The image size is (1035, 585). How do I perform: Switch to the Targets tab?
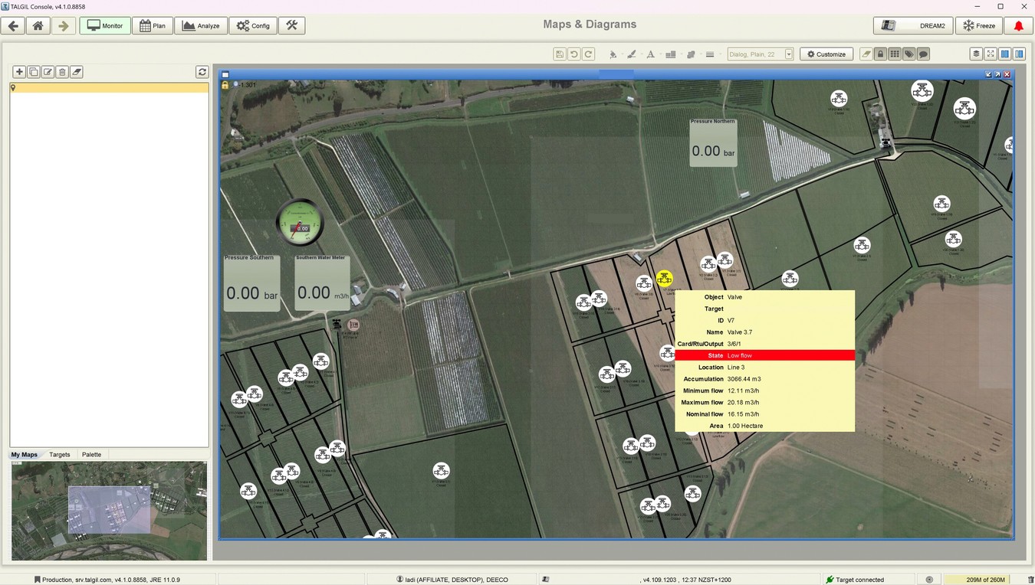[60, 455]
